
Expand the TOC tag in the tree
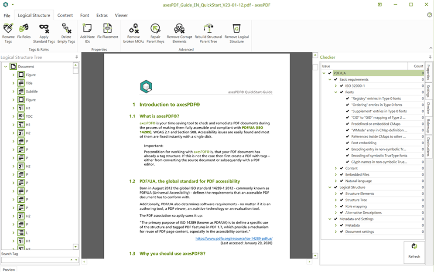pos(14,116)
